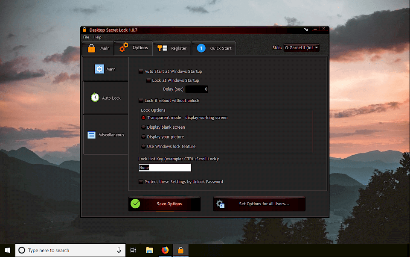
Task: Click the key icon on Register tab
Action: tap(162, 48)
